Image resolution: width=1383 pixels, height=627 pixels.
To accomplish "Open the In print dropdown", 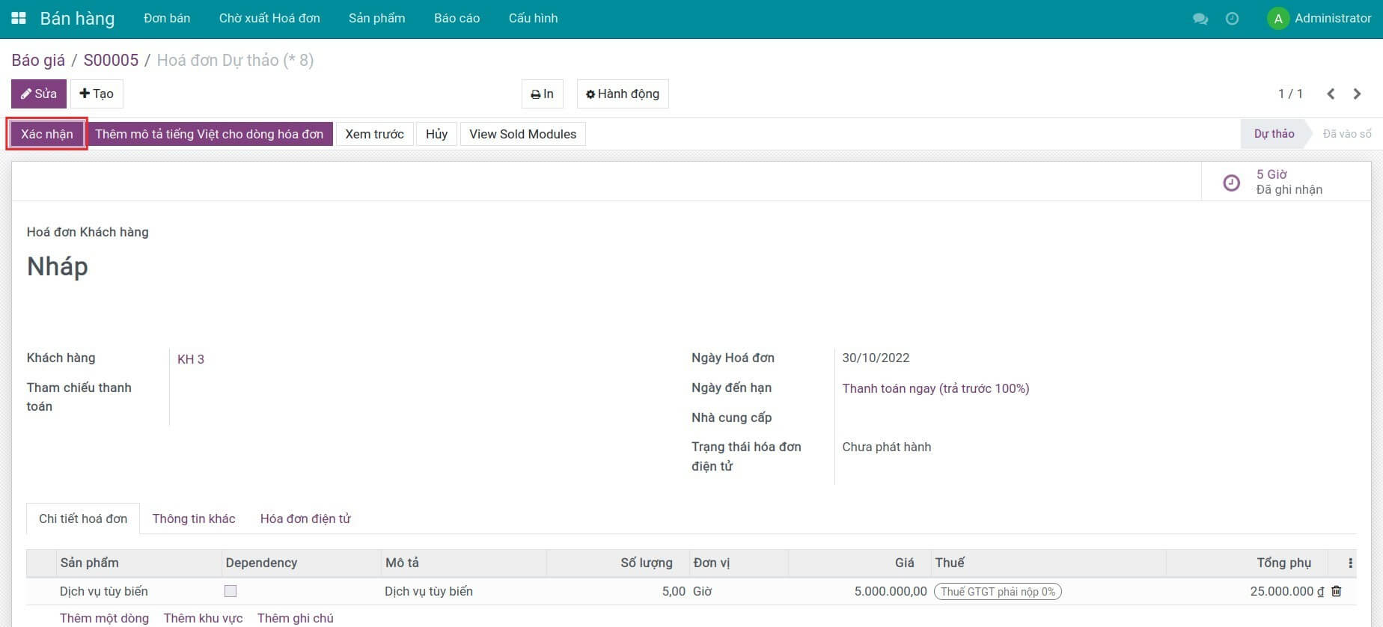I will click(542, 94).
